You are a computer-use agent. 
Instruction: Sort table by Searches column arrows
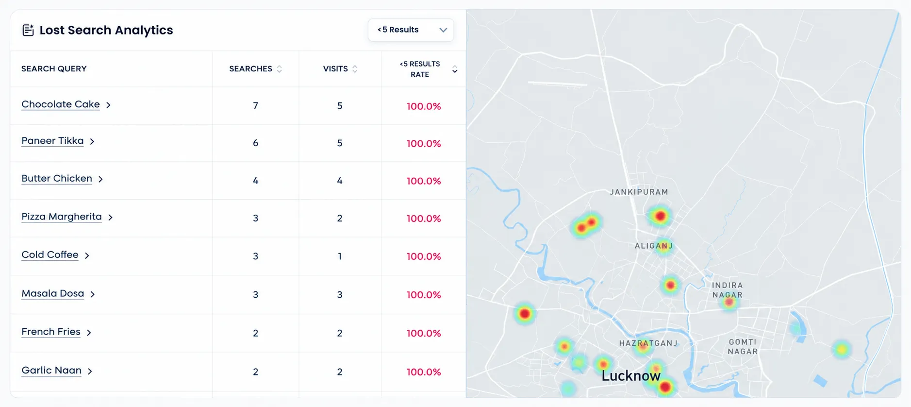point(279,69)
